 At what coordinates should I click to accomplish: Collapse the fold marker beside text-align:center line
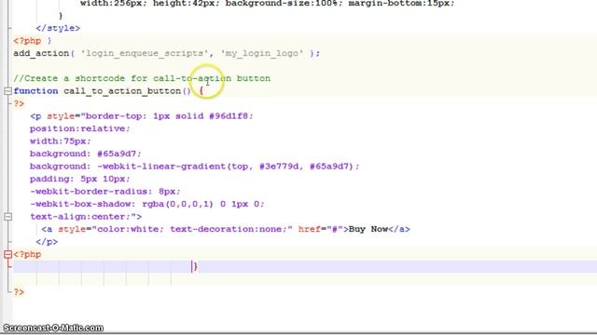[7, 217]
